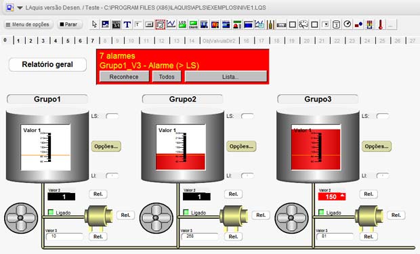Pick the green LED indicator tool
Viewport: 420px width, 254px height.
point(182,24)
